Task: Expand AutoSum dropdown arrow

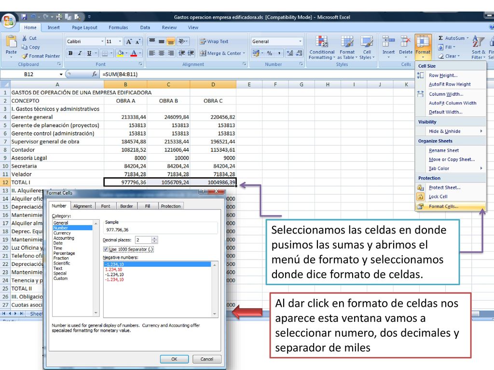Action: 468,38
